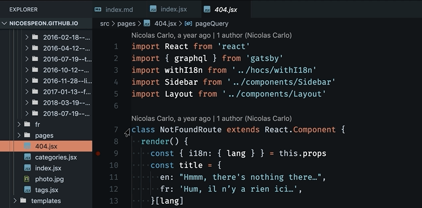Image resolution: width=422 pixels, height=208 pixels.
Task: Toggle the breakpoint dot on line 9
Action: tap(98, 154)
